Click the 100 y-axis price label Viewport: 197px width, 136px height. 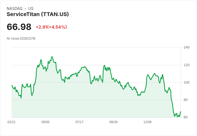[187, 82]
